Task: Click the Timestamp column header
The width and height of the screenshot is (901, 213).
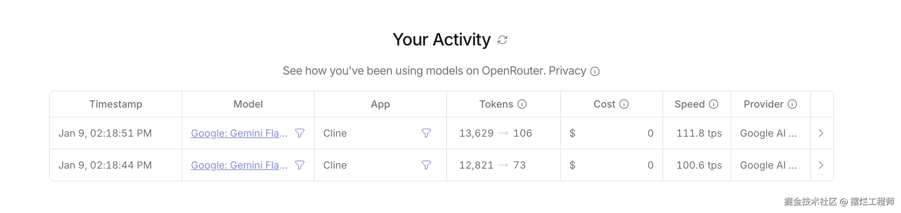Action: point(116,104)
